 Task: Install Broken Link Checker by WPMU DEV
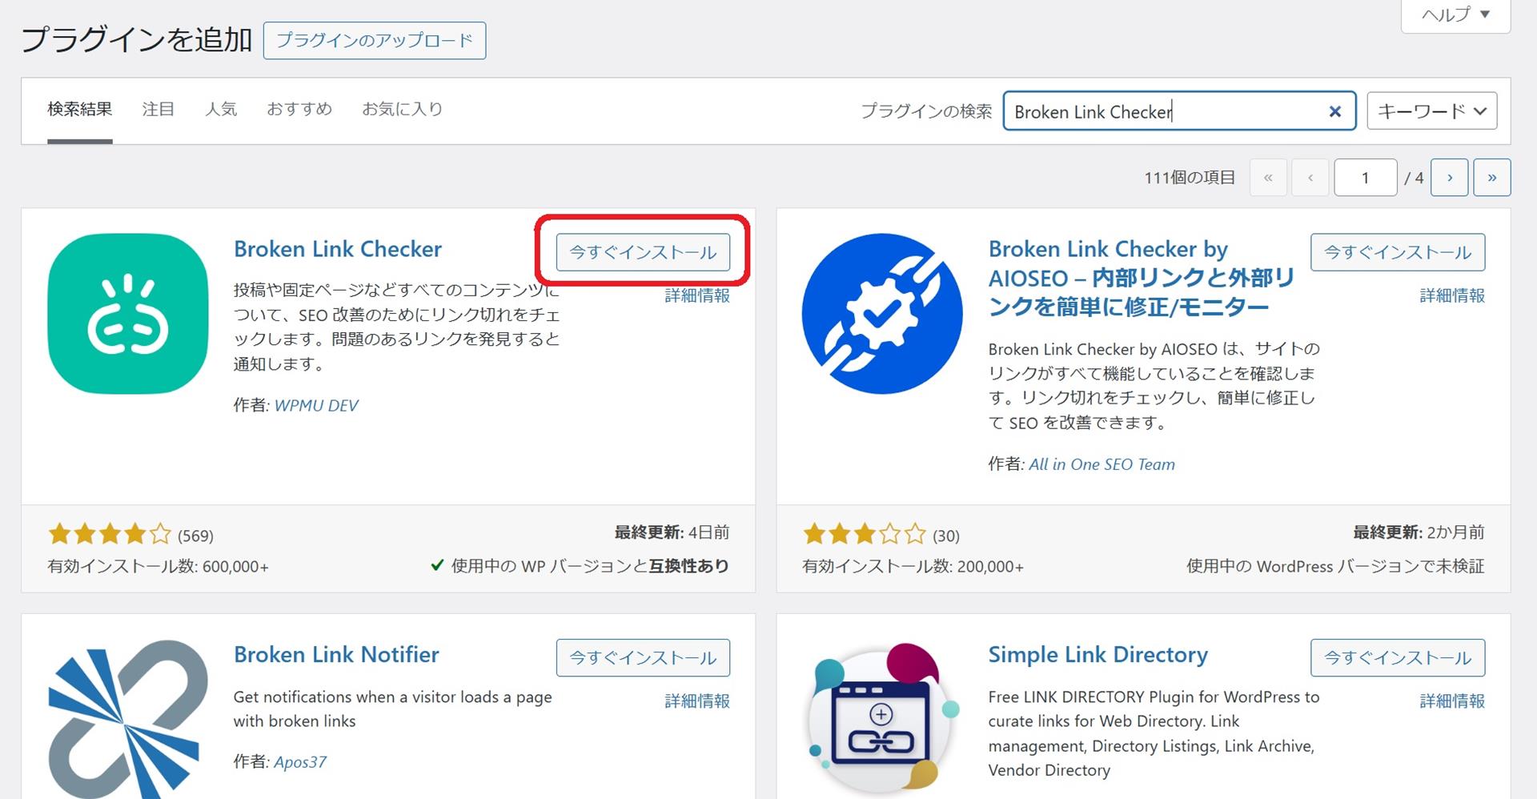[x=643, y=252]
